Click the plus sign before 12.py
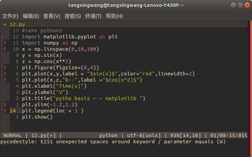Screen dimensions: 252x157 point(5,24)
